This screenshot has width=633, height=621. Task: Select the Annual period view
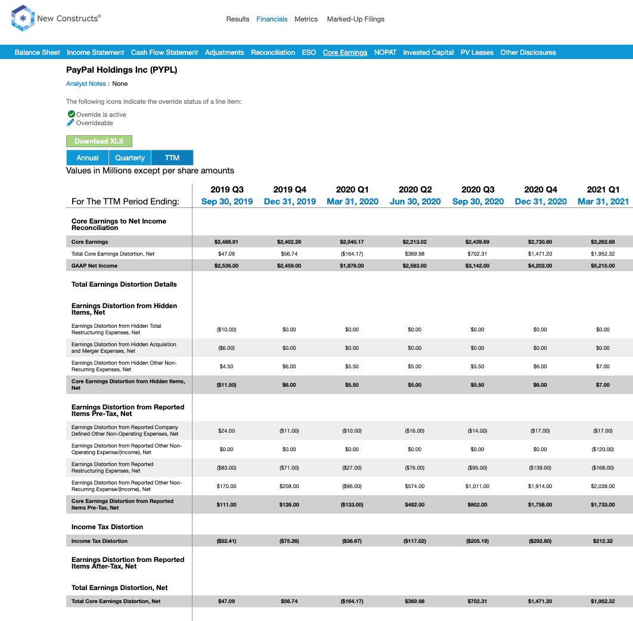point(87,158)
